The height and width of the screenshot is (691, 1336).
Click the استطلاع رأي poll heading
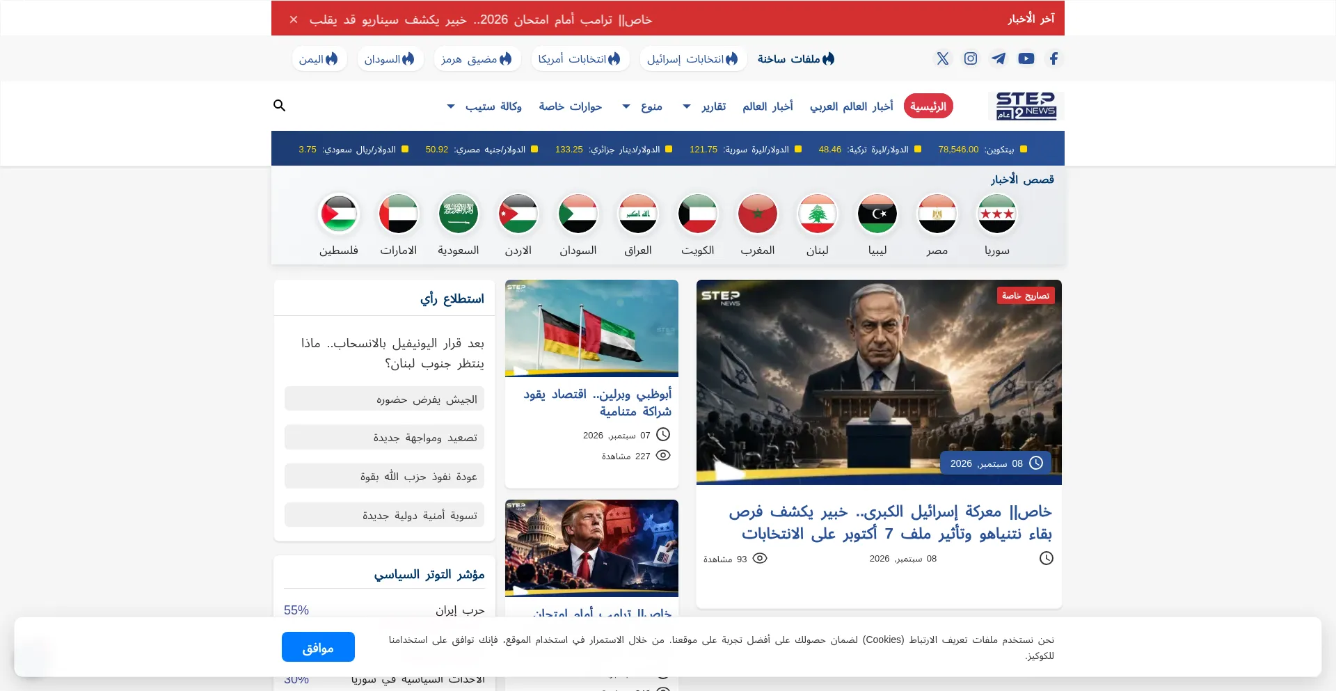pyautogui.click(x=452, y=299)
